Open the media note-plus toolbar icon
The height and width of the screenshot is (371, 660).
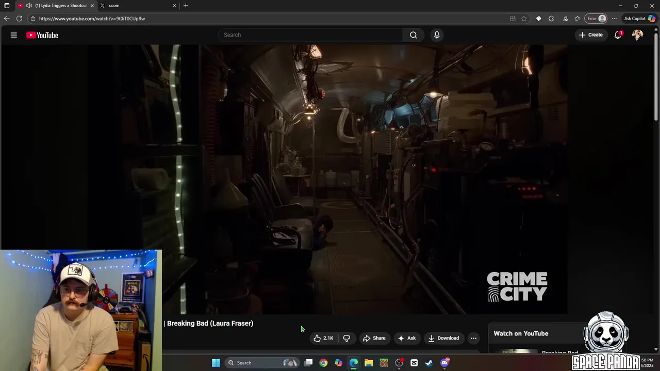click(565, 19)
